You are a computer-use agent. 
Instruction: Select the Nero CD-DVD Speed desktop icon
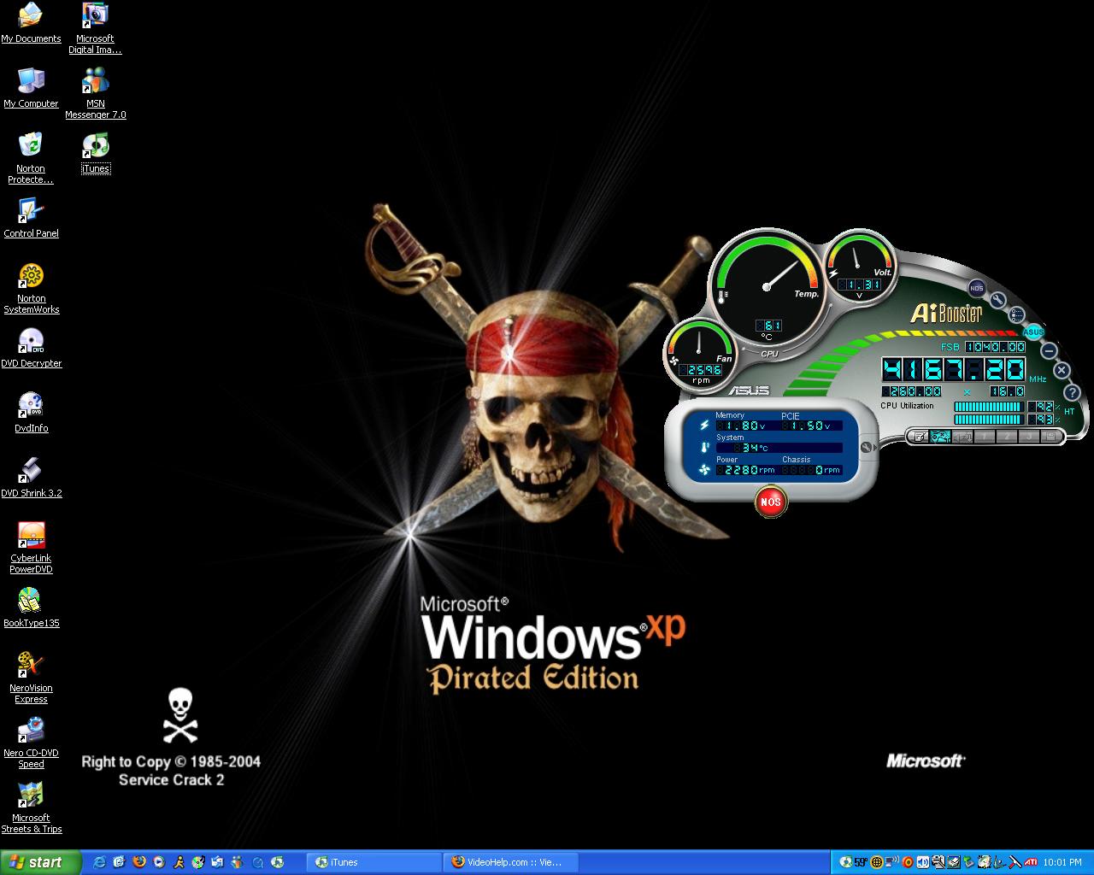(31, 743)
